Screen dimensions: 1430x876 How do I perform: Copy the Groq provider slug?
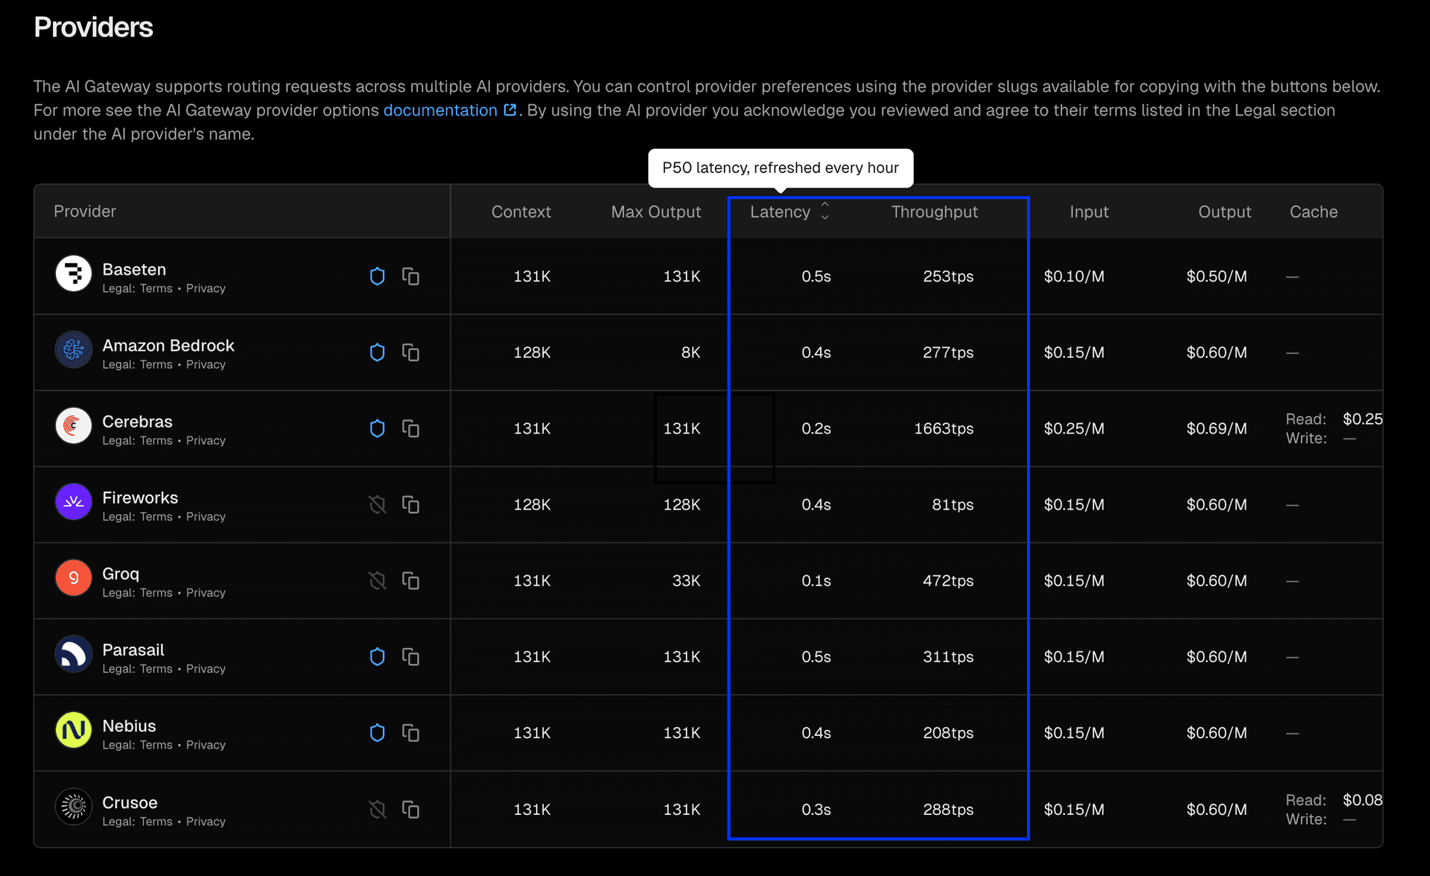tap(410, 580)
